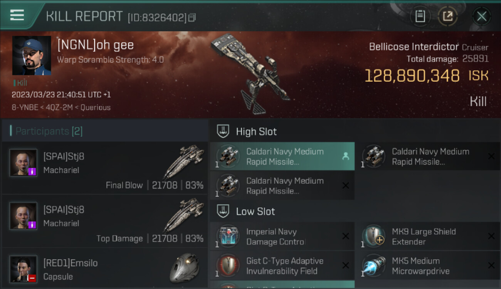Close the kill report window
The image size is (501, 289).
click(481, 16)
